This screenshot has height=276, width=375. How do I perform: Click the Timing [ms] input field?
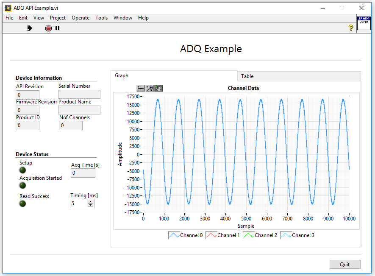pyautogui.click(x=79, y=204)
